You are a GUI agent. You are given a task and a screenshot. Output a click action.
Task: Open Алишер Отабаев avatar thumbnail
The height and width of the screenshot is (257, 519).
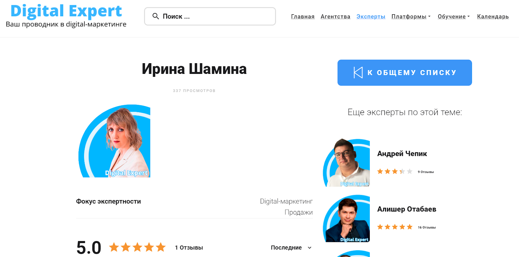tap(346, 218)
